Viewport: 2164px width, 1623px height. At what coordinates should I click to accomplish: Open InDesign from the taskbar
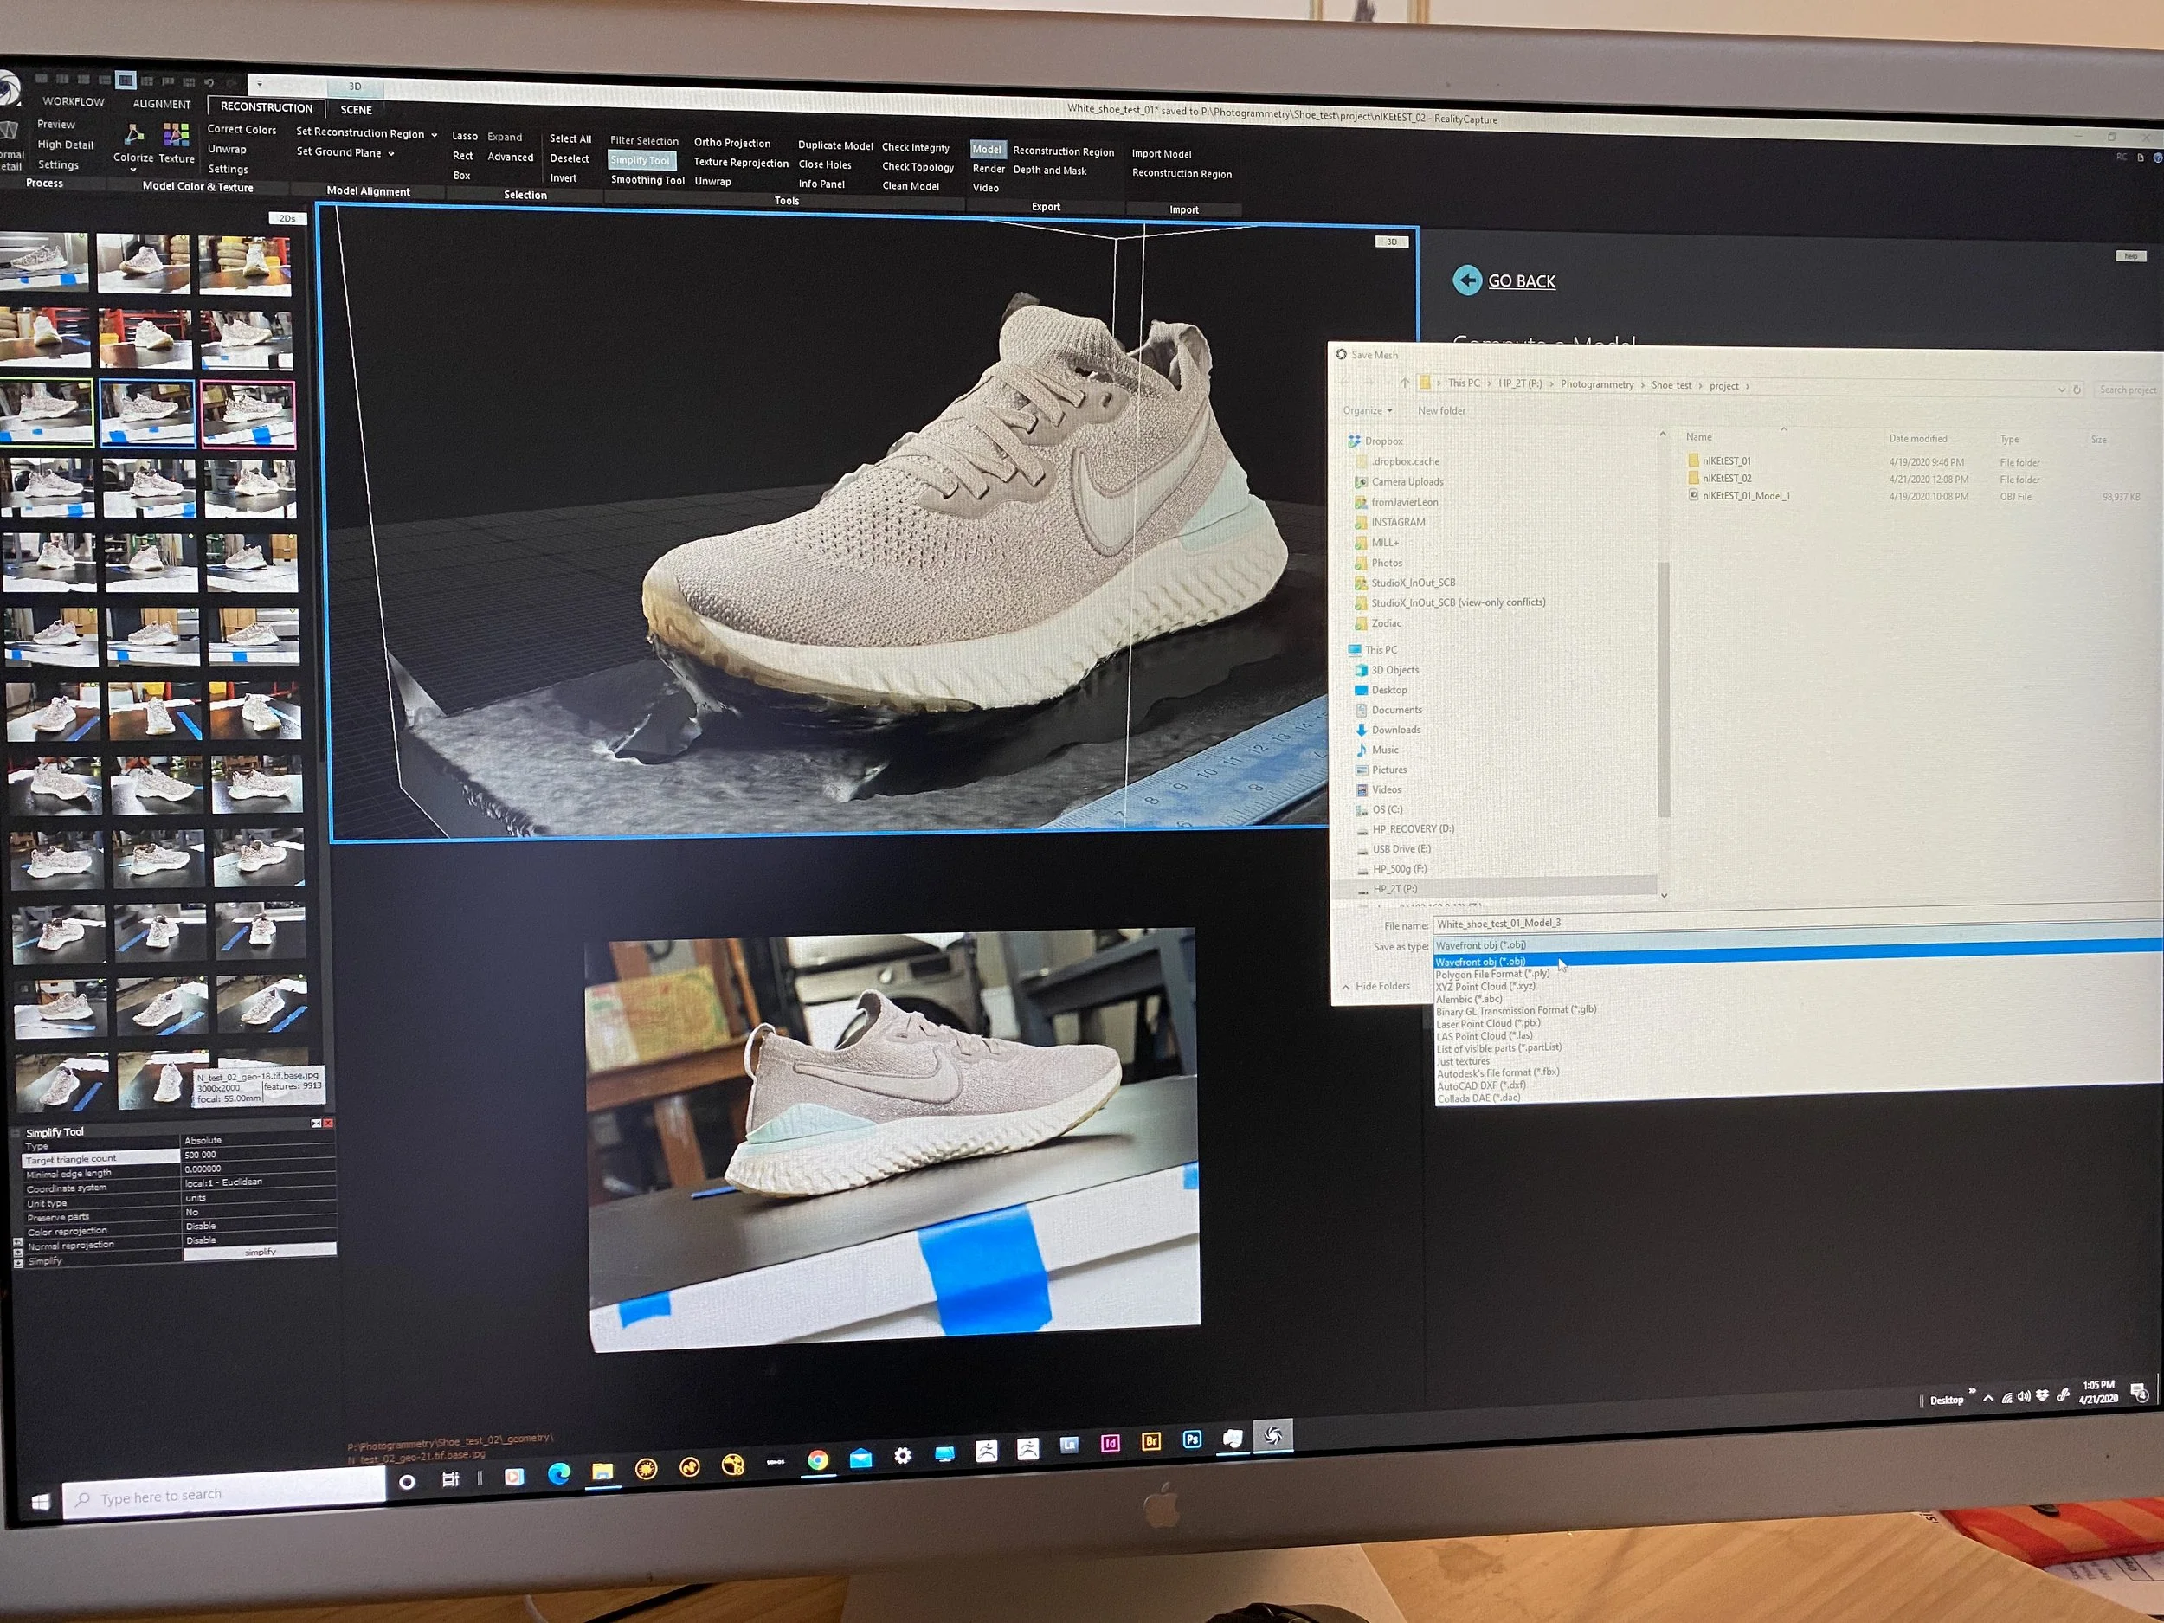click(1111, 1442)
